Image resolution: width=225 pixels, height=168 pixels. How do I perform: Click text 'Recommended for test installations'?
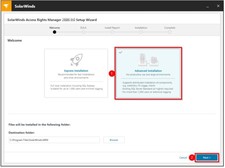pos(76,74)
